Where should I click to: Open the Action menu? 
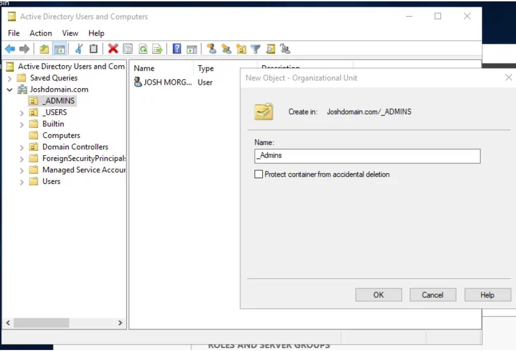(x=41, y=33)
